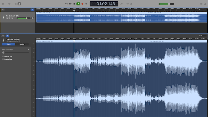Click the microphone icon of the track header

pos(3,17)
